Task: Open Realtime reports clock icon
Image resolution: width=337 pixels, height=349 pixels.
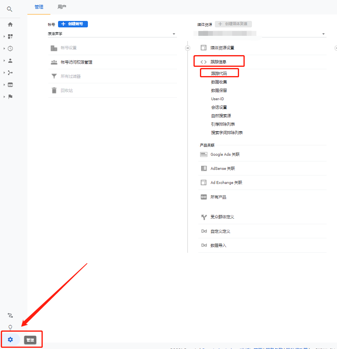Action: click(10, 49)
